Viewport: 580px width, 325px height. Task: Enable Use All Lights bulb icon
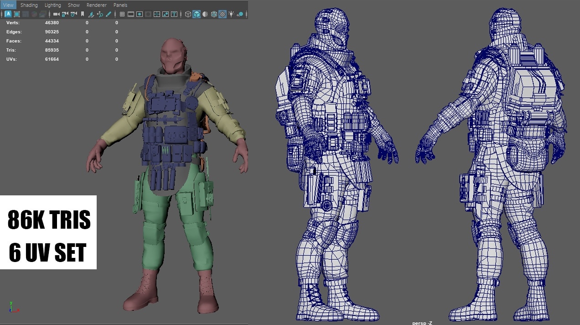231,14
